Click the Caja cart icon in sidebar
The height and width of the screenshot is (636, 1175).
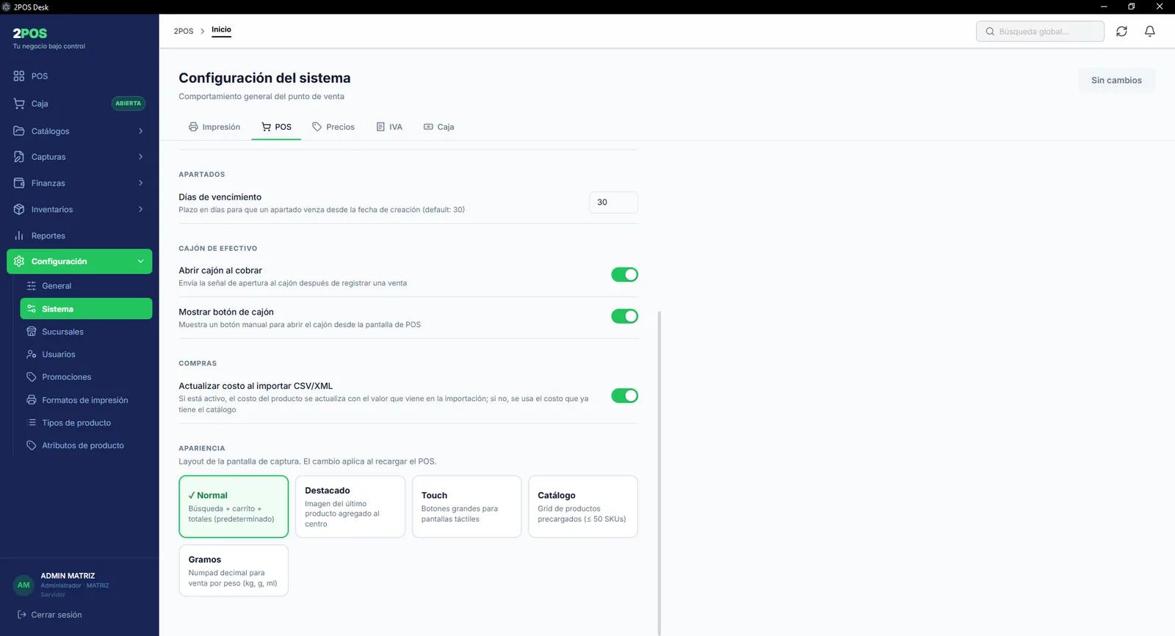pos(19,103)
